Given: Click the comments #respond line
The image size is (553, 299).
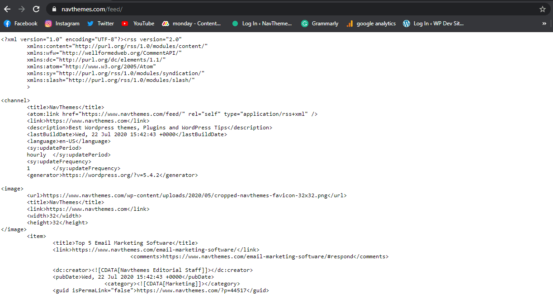Looking at the screenshot, I should [x=260, y=256].
